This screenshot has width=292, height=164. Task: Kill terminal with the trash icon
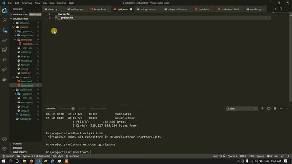click(275, 108)
